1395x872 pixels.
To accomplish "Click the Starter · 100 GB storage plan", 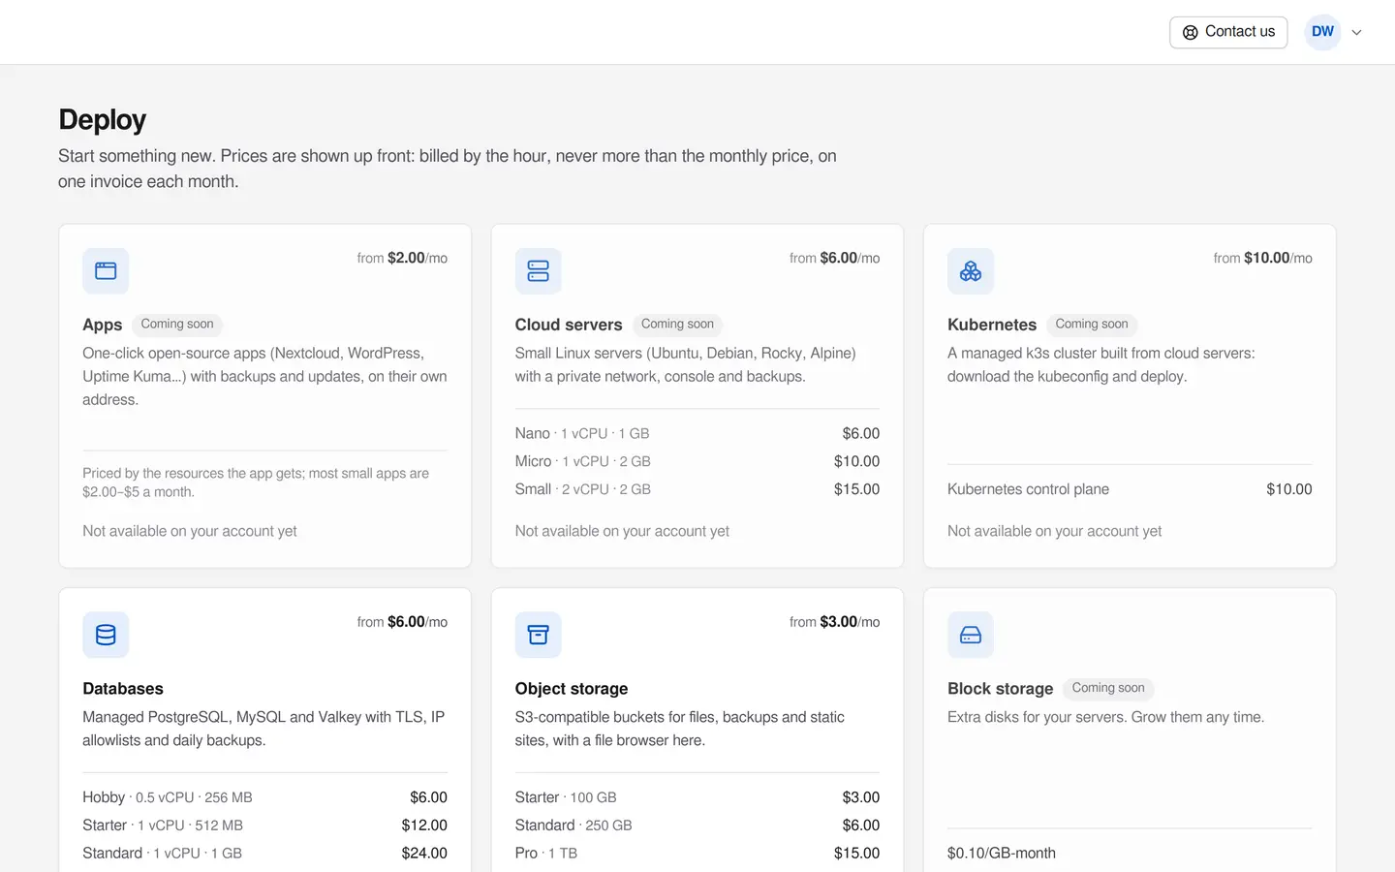I will (x=697, y=798).
